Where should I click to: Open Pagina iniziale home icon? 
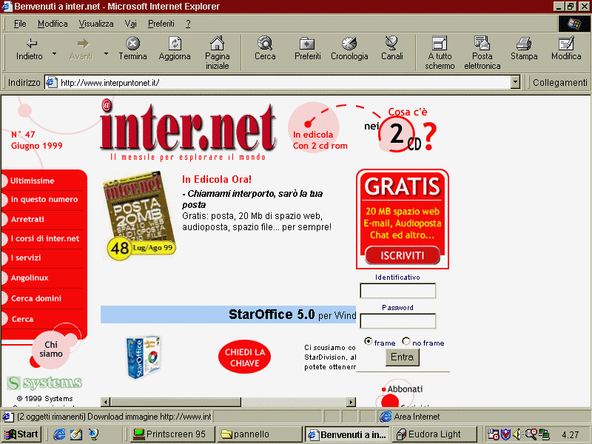[217, 53]
